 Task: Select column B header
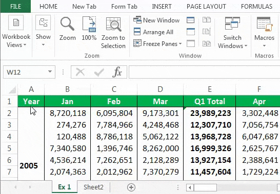(x=68, y=89)
